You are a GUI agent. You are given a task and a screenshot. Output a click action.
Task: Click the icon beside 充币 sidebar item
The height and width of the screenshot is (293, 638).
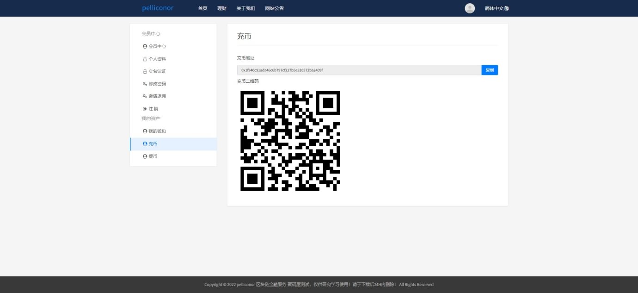click(145, 144)
